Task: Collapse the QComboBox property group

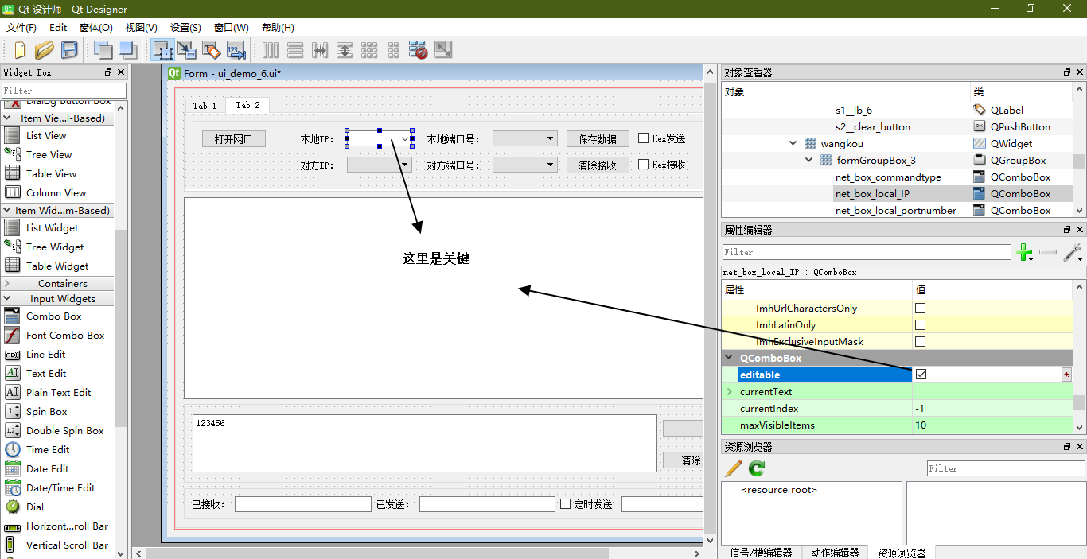Action: click(729, 358)
